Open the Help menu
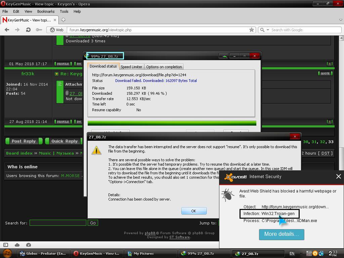344x258 pixels. pos(77,11)
